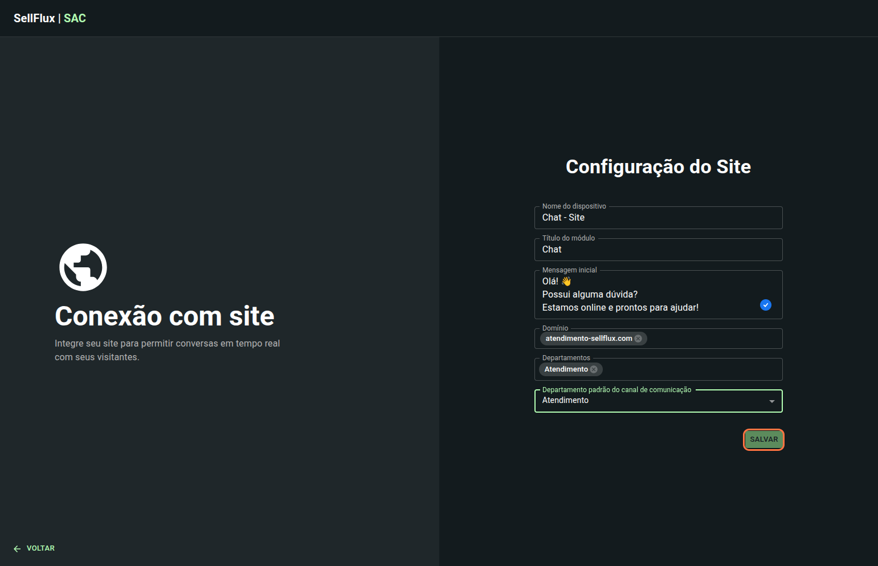Click the green SAC label in header

[75, 18]
